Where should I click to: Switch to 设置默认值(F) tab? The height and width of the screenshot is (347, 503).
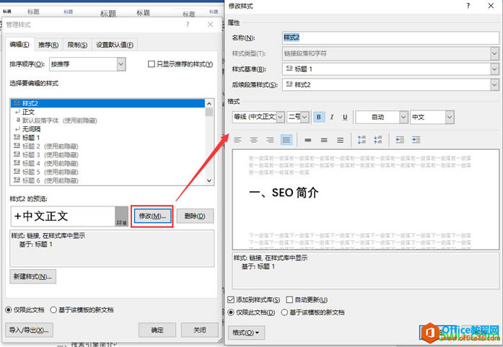pyautogui.click(x=115, y=45)
